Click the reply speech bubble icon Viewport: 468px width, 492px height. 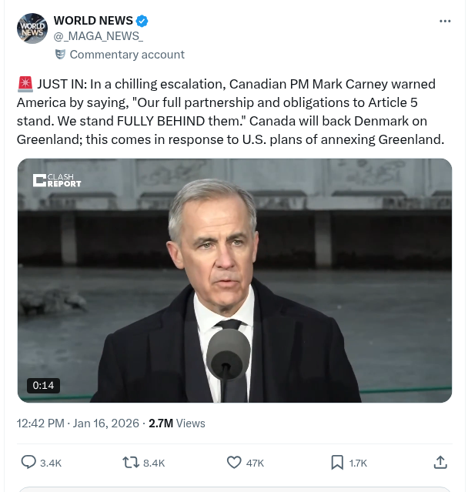click(28, 463)
